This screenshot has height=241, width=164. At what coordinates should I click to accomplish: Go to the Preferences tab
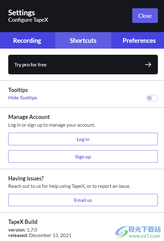click(x=139, y=41)
